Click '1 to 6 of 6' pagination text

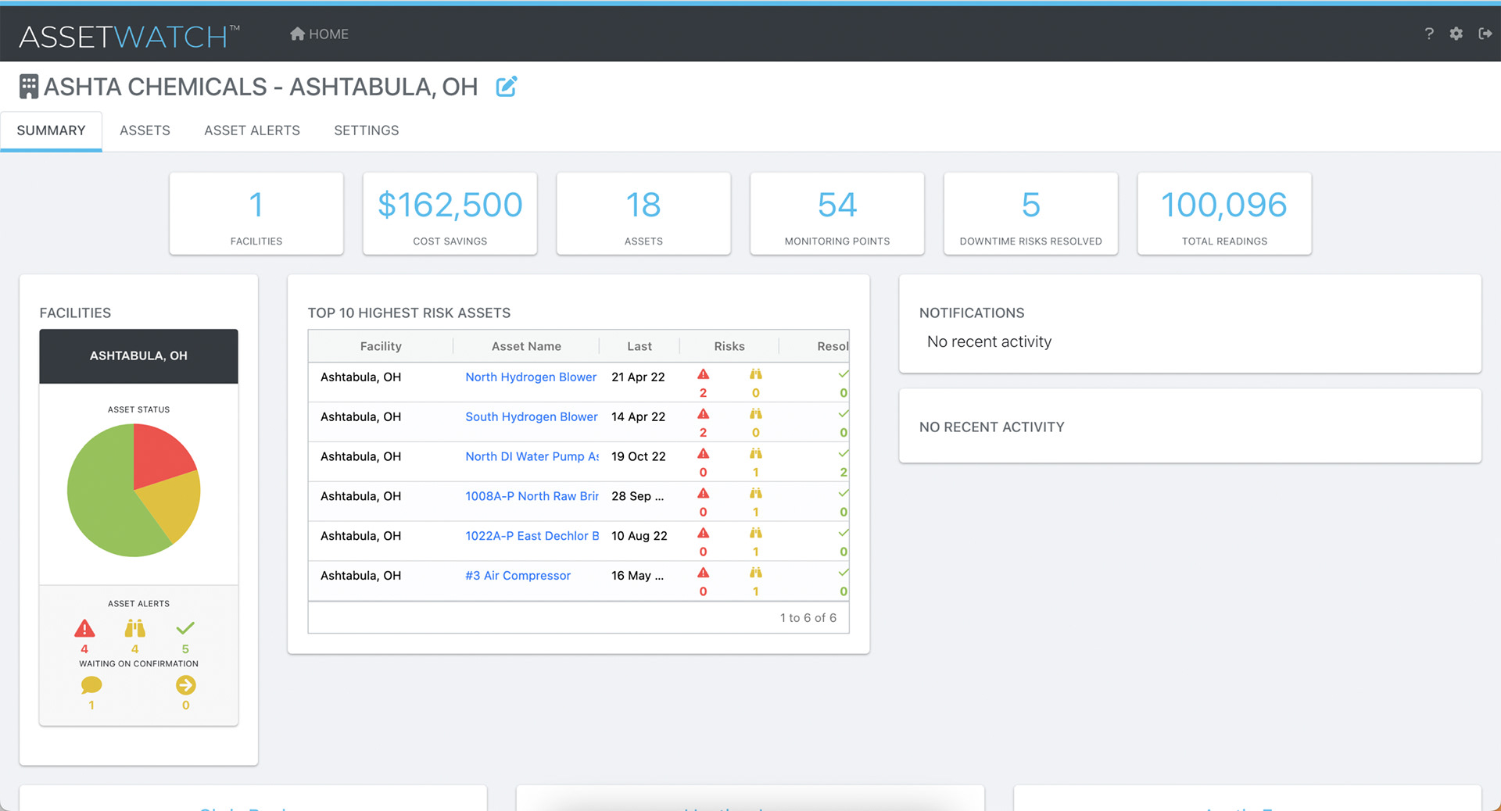coord(808,618)
